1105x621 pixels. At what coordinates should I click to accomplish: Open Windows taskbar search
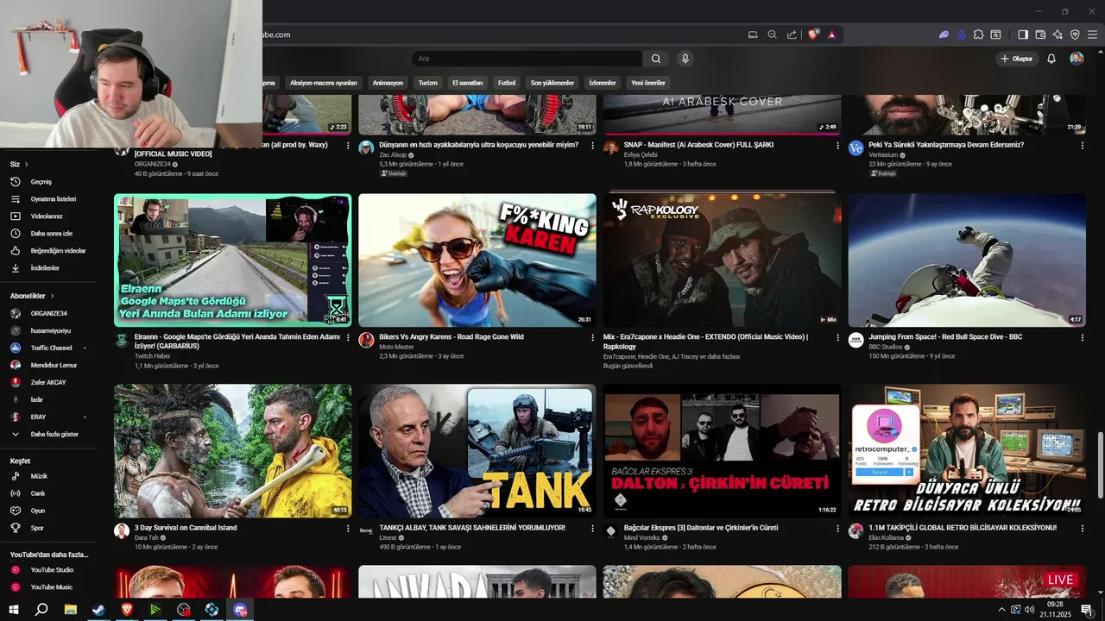[41, 609]
